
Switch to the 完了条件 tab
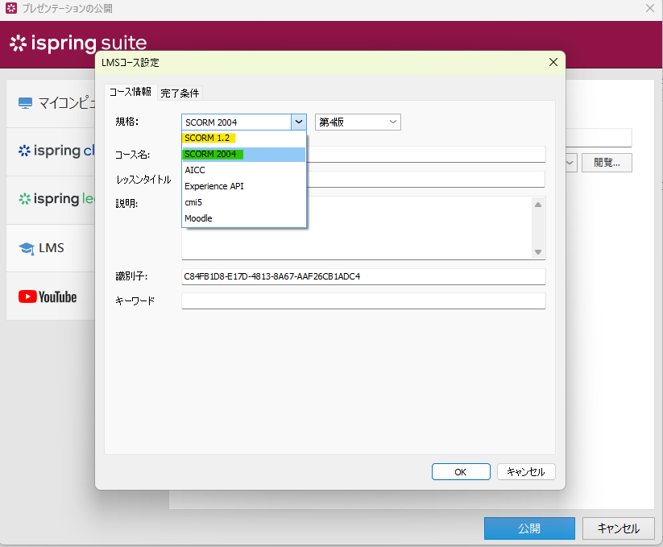point(180,93)
